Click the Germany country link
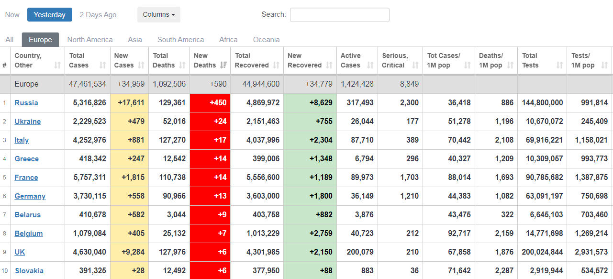 coord(30,196)
